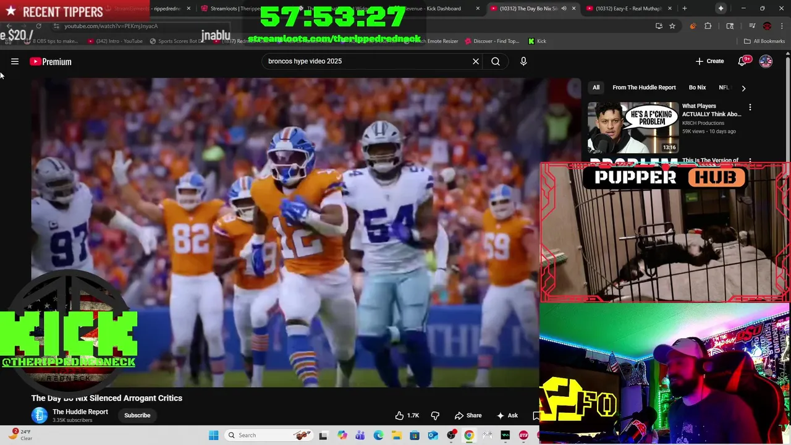
Task: Go to YouTube Premium home logo
Action: [x=51, y=61]
